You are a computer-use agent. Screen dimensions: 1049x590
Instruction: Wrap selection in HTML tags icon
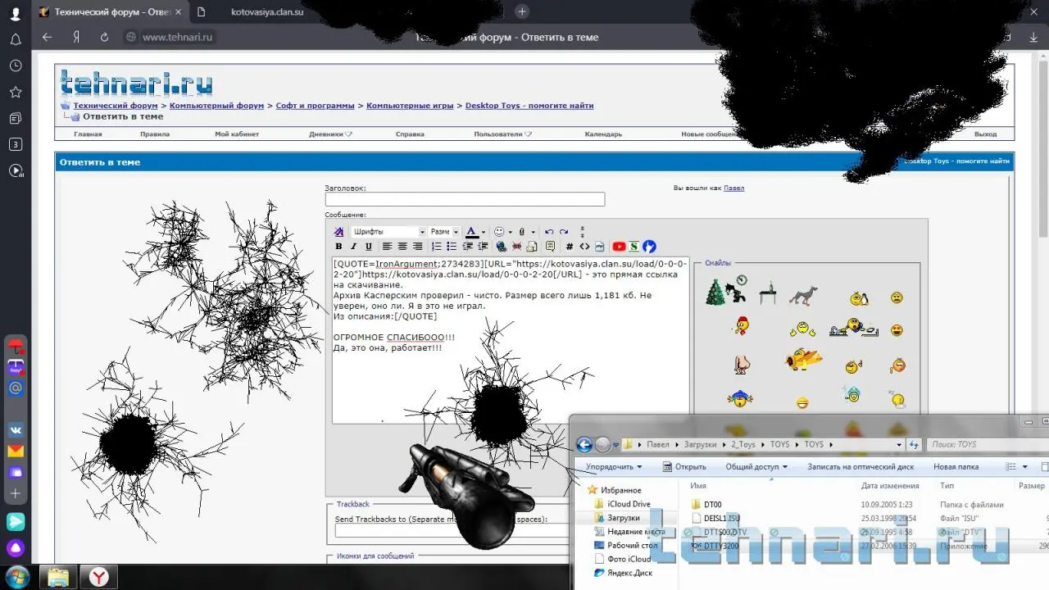tap(584, 247)
